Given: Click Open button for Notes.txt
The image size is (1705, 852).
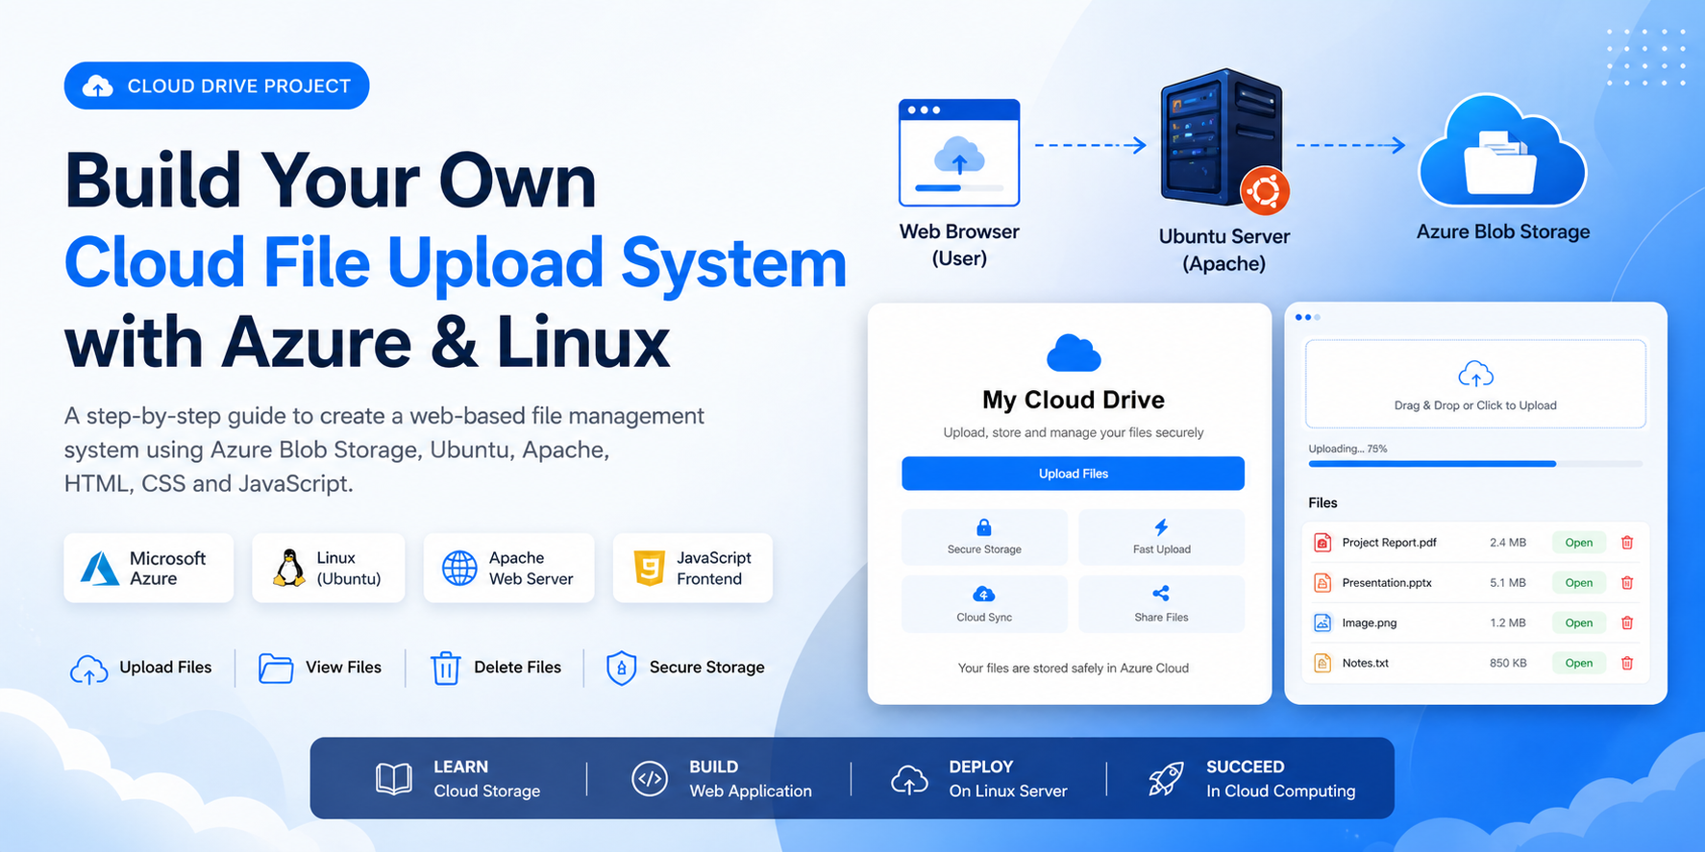Looking at the screenshot, I should tap(1578, 664).
